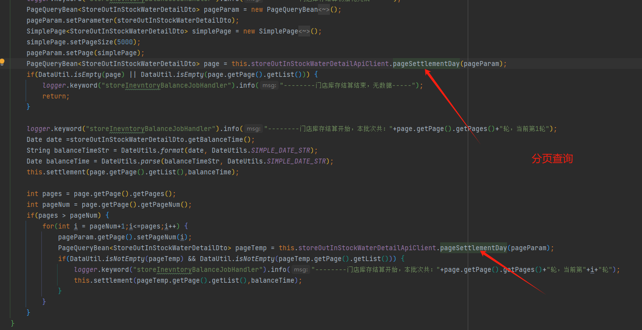Click the '门店库存结算结束，无数据' log string
The height and width of the screenshot is (330, 642).
tap(350, 85)
